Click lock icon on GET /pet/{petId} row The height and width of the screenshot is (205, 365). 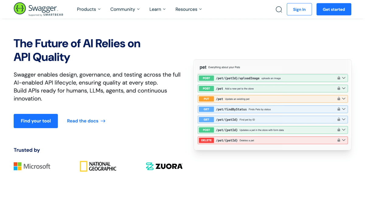339,119
